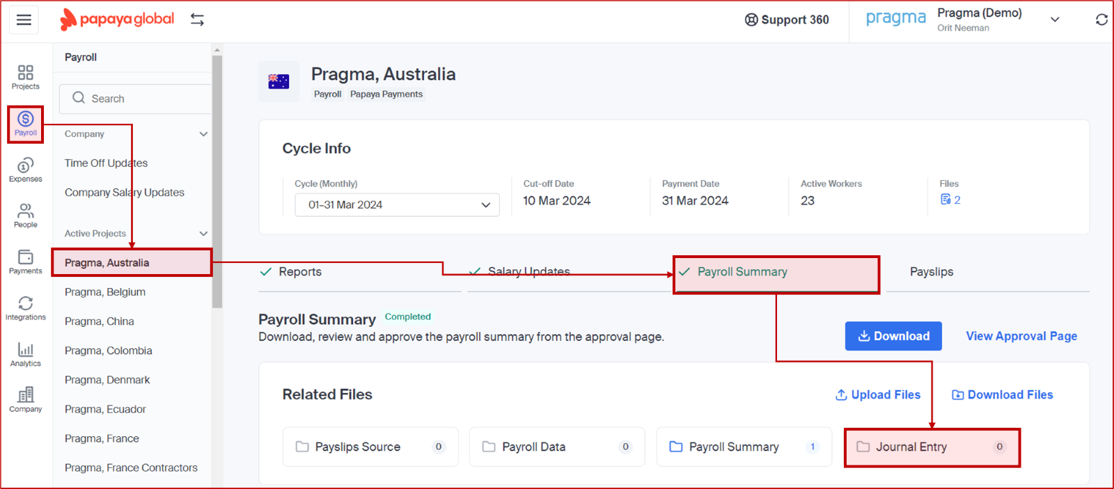
Task: Open Expenses in sidebar
Action: [26, 170]
